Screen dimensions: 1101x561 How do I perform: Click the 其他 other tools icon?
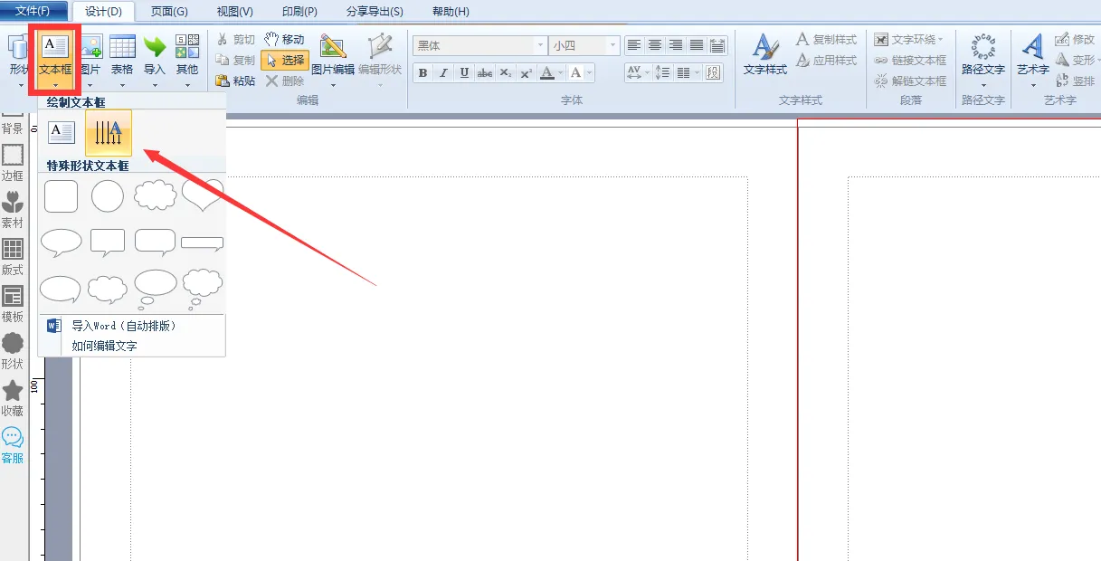tap(187, 60)
